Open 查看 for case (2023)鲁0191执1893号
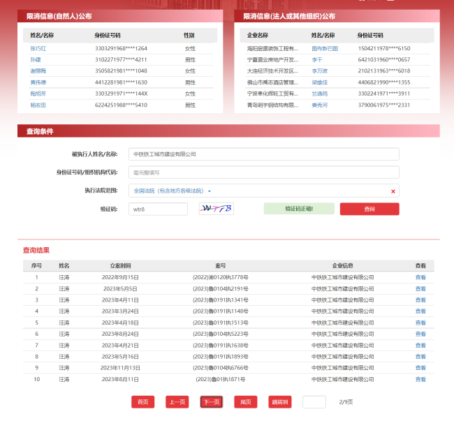The width and height of the screenshot is (454, 421). pyautogui.click(x=420, y=357)
